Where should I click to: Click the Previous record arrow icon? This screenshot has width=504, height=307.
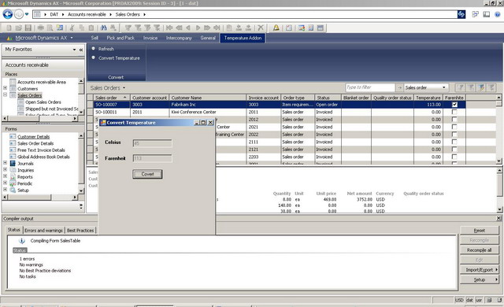click(188, 28)
